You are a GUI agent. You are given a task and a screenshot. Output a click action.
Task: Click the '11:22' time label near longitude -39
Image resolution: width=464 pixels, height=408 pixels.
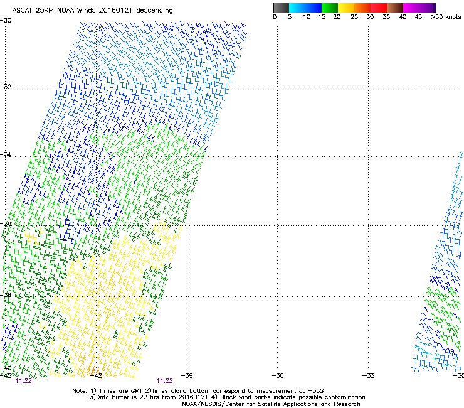pos(164,381)
